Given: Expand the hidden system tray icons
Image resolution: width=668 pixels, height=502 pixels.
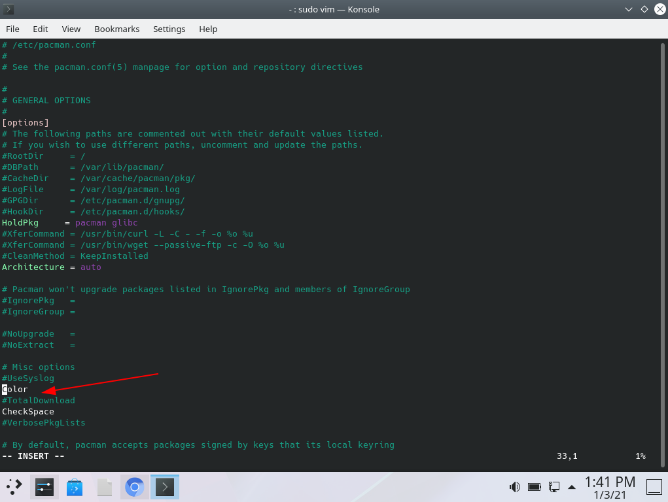Looking at the screenshot, I should point(572,487).
